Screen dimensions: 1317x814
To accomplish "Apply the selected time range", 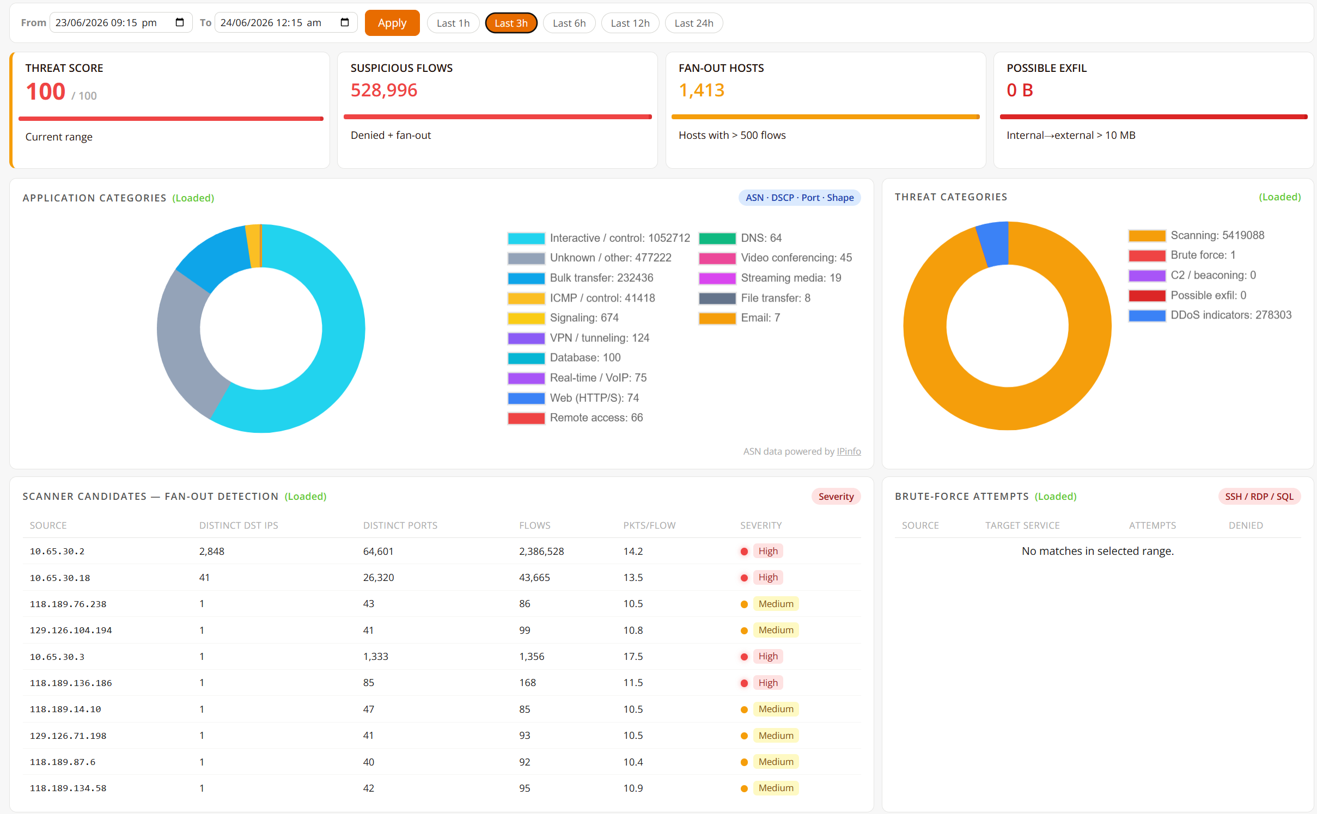I will click(392, 23).
